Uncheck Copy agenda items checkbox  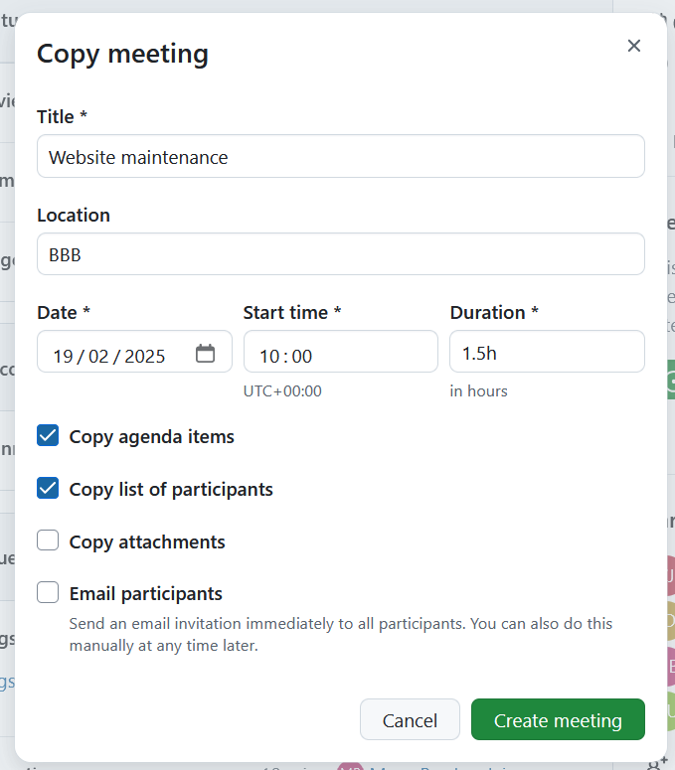(48, 435)
